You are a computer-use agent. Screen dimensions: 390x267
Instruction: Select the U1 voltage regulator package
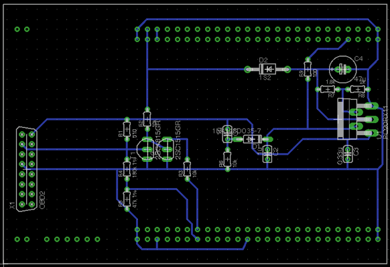356,119
